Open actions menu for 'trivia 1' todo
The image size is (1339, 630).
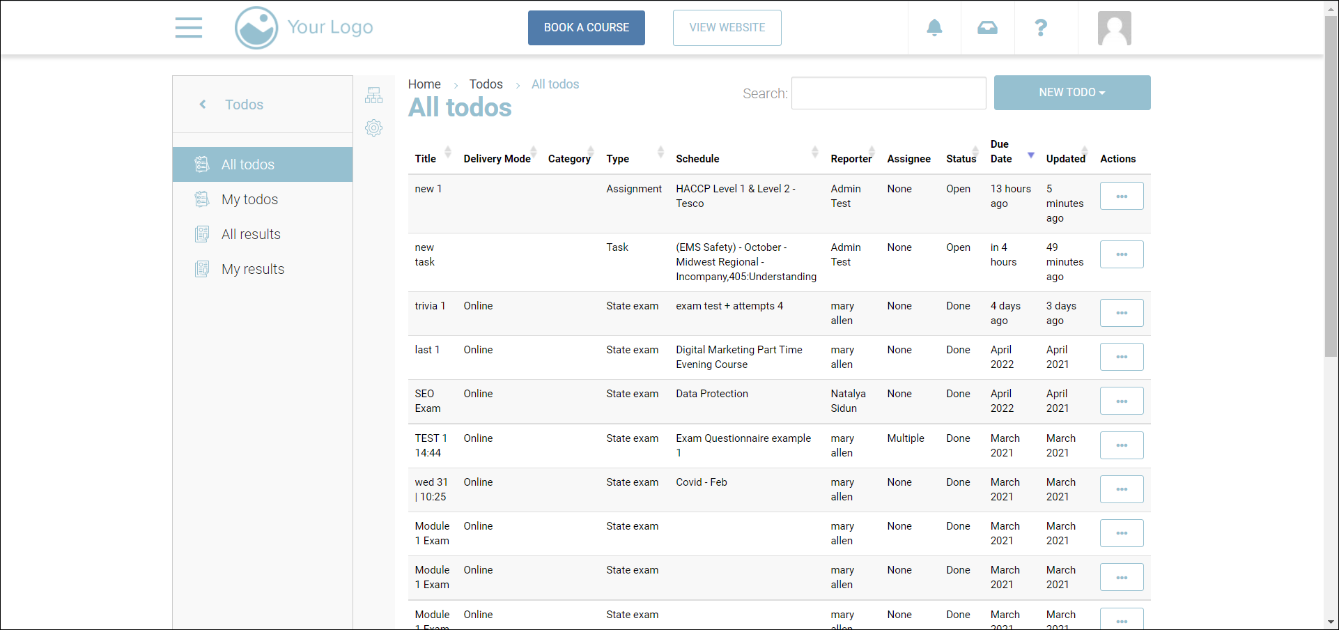pos(1121,313)
